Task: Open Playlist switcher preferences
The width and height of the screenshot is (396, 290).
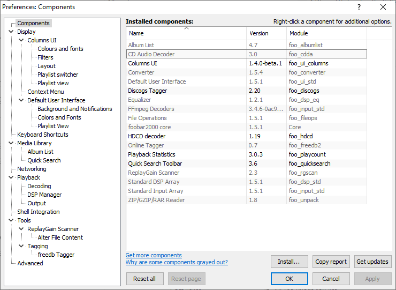Action: click(58, 75)
